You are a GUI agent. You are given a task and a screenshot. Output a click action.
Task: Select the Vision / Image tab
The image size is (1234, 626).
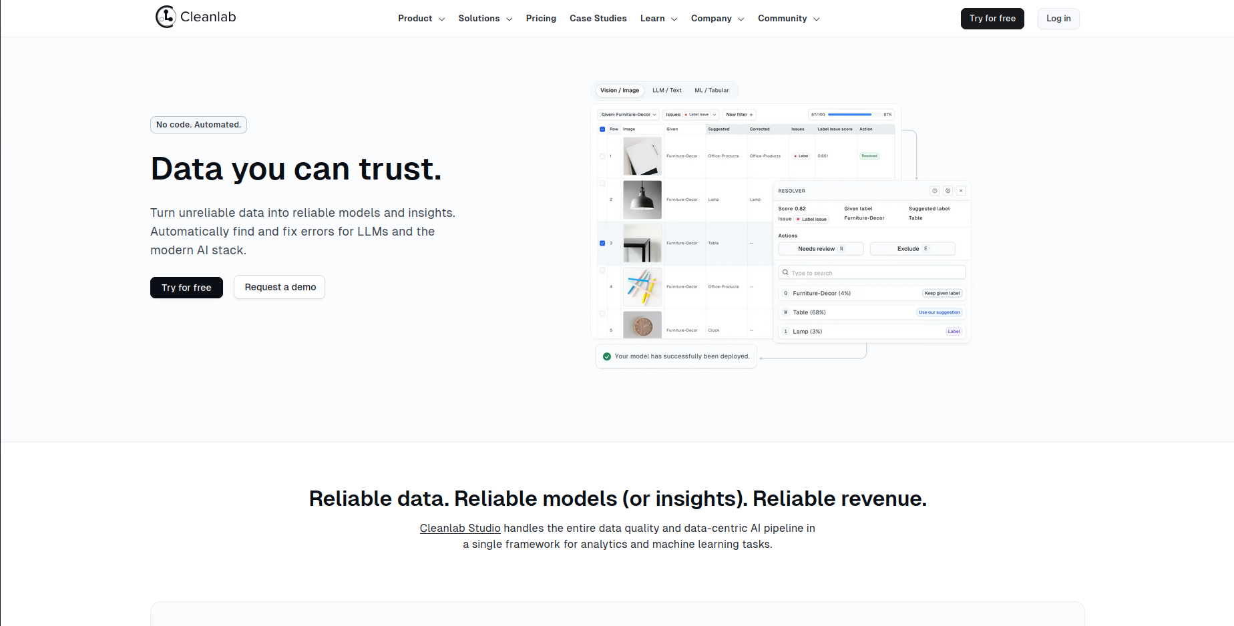point(620,90)
